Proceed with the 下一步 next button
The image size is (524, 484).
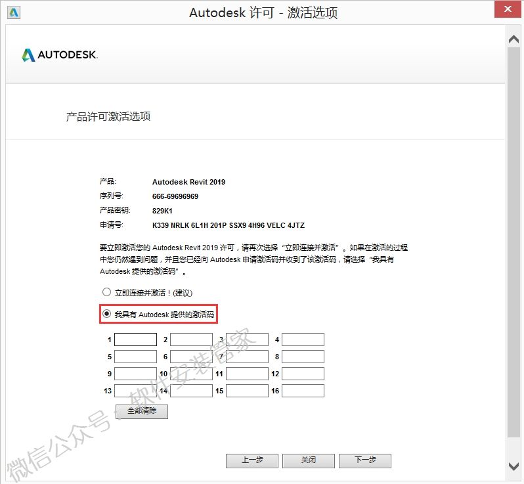coord(364,460)
